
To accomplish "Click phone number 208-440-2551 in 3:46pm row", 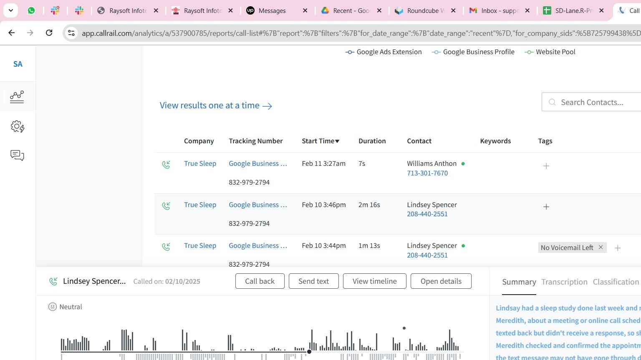I will click(427, 214).
